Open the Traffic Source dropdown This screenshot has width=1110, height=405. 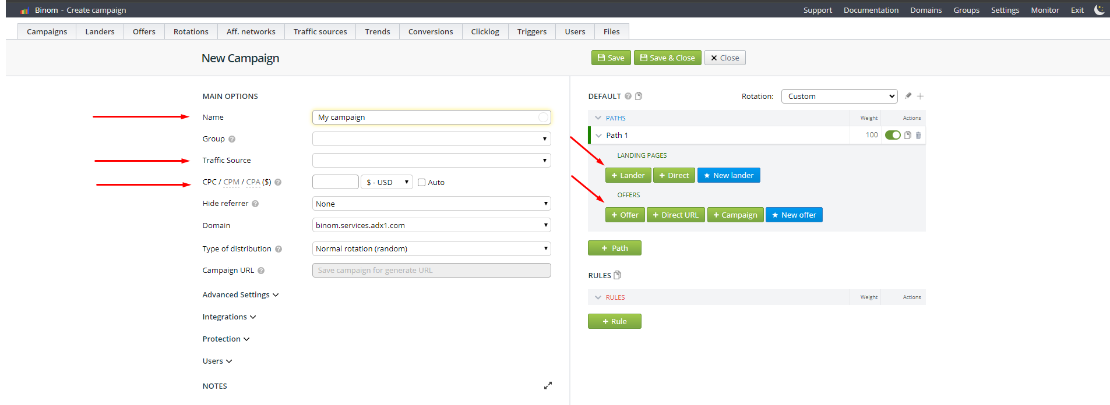(432, 160)
